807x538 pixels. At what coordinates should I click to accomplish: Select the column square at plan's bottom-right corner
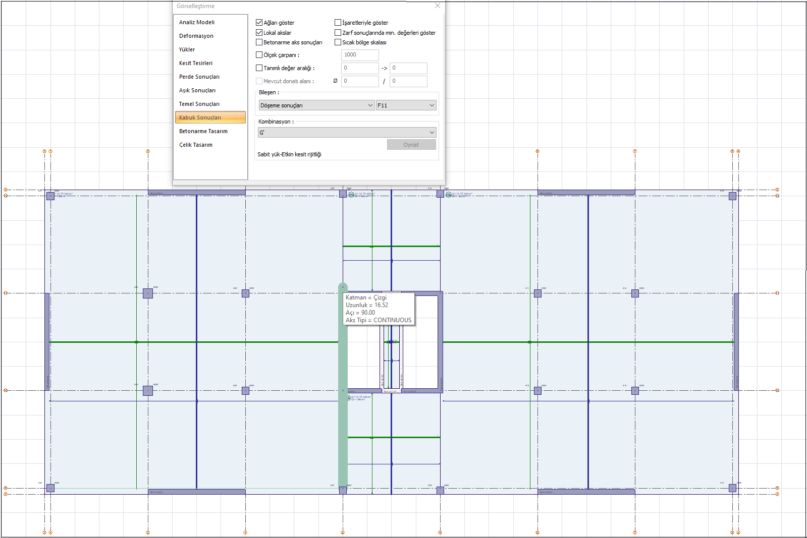732,488
